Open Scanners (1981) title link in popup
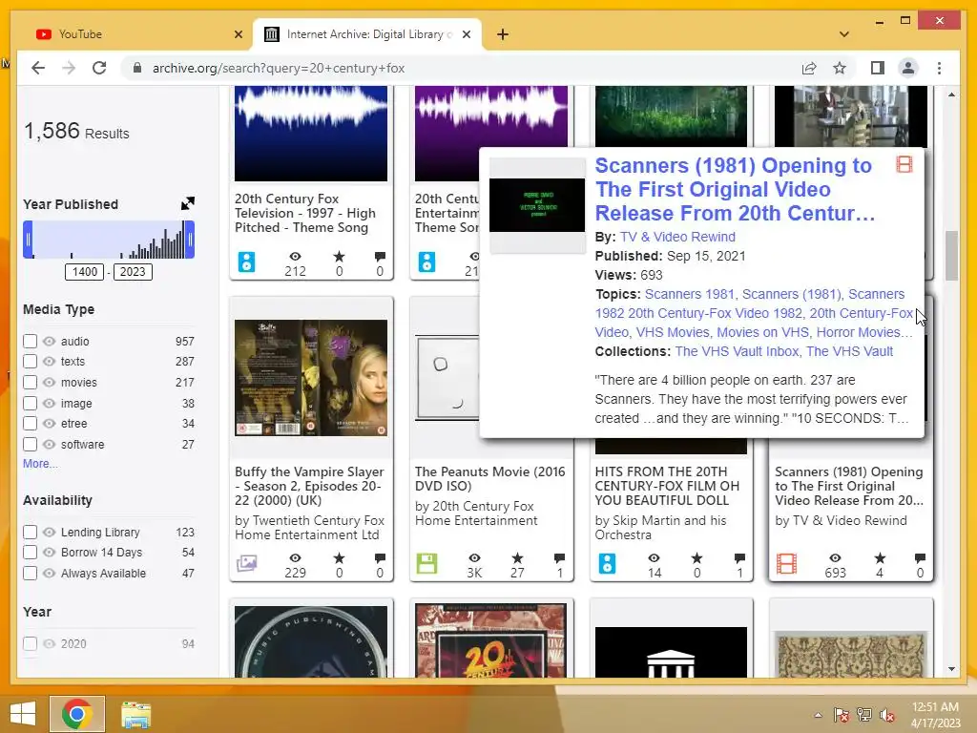977x733 pixels. pos(736,189)
